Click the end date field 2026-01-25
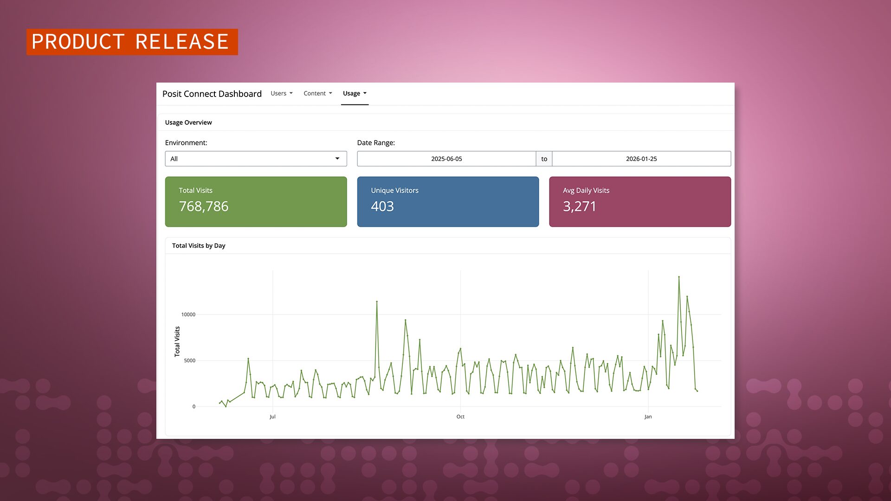This screenshot has width=891, height=501. tap(641, 159)
